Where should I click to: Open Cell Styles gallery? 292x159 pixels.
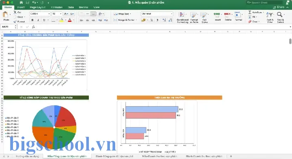(x=204, y=17)
